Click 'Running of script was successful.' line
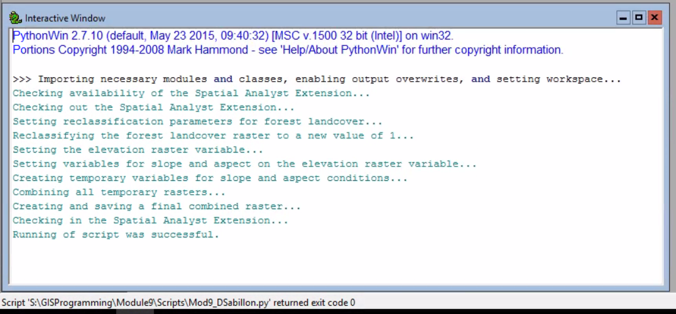The width and height of the screenshot is (676, 314). pos(116,235)
